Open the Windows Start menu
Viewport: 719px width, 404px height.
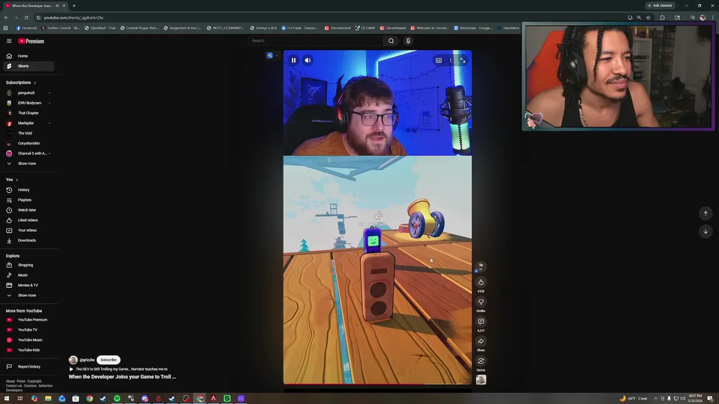click(x=6, y=398)
